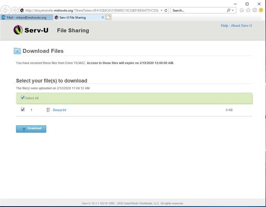Maximize the browser window
Screen dimensions: 266x207
247,4
